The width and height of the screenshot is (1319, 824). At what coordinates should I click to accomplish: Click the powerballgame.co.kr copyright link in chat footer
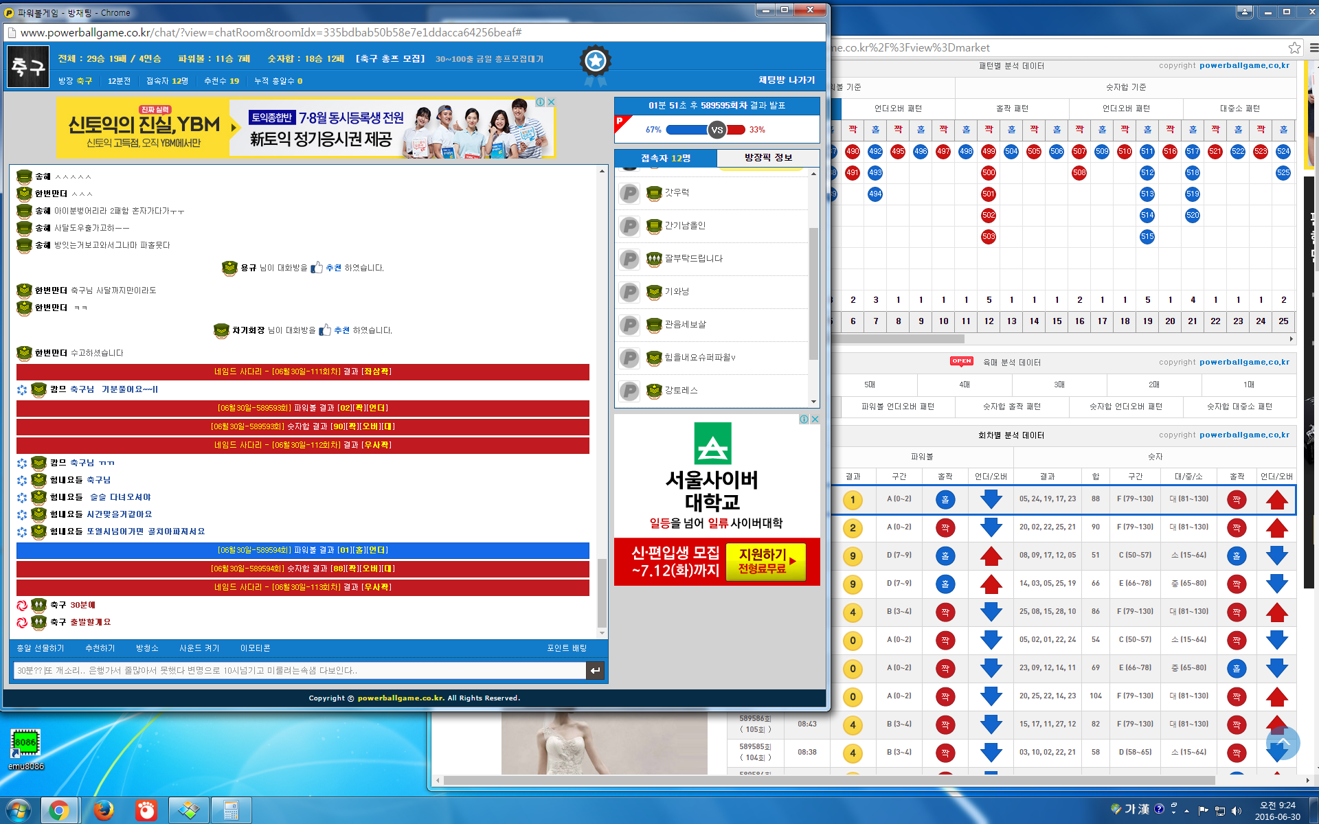click(401, 698)
